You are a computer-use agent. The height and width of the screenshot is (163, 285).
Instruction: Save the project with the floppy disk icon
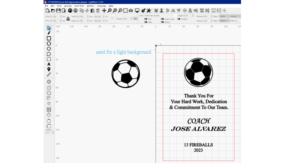(x=58, y=11)
